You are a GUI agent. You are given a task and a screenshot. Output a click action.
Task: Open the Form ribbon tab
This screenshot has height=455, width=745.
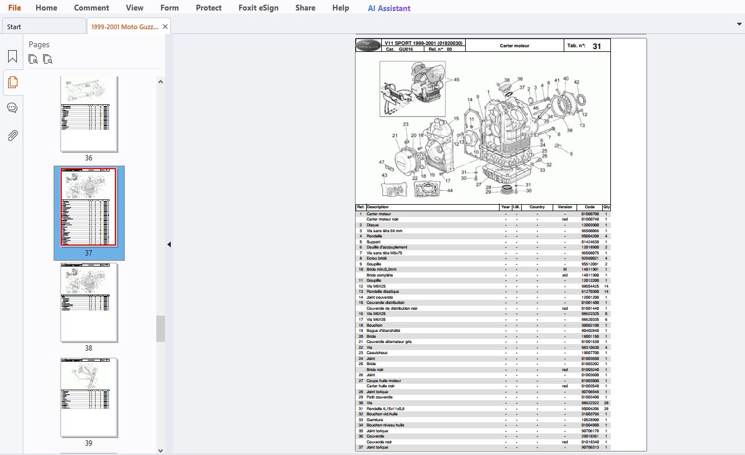coord(170,8)
